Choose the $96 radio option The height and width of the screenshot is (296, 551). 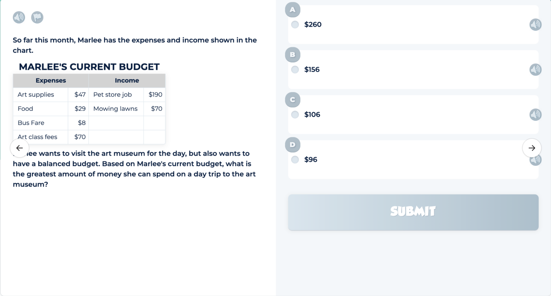(x=295, y=160)
